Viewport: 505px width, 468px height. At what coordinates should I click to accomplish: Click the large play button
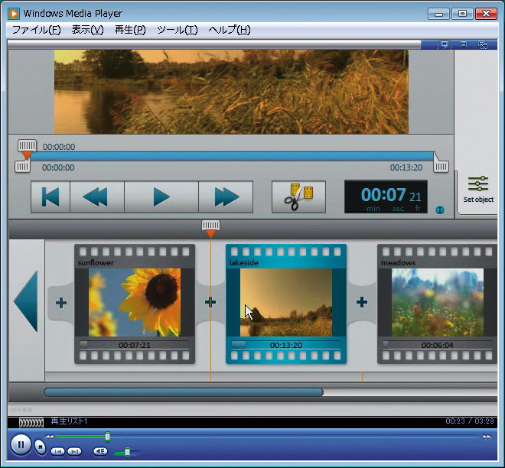pos(161,197)
